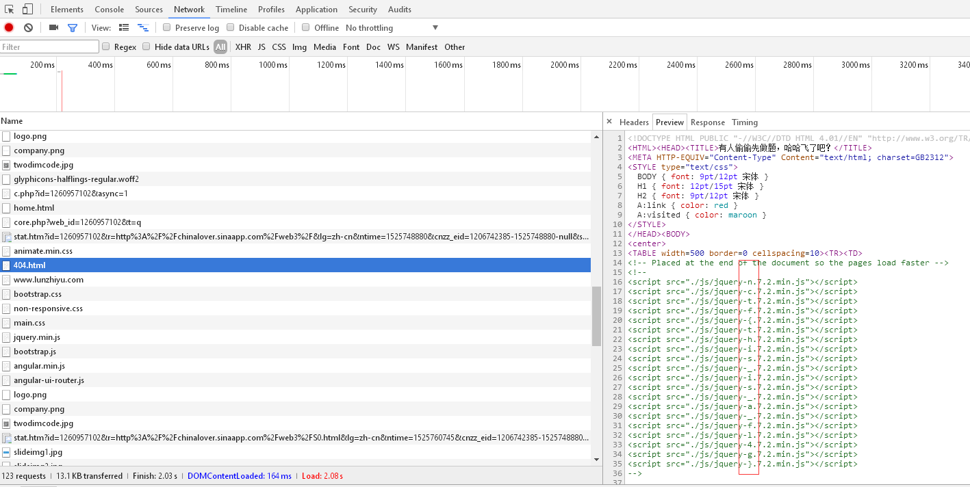The height and width of the screenshot is (487, 970).
Task: Open the No throttling dropdown
Action: 392,27
